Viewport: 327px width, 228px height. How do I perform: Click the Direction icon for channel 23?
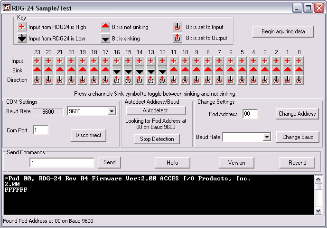pyautogui.click(x=37, y=80)
